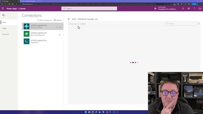Click the Business Central connector icon
The height and width of the screenshot is (114, 203).
(x=27, y=26)
